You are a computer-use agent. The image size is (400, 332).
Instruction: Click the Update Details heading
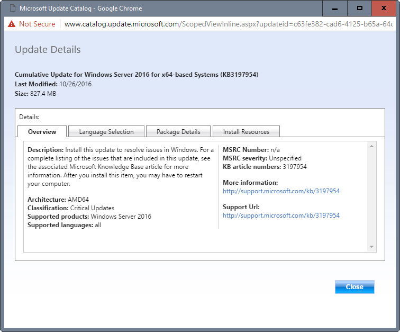pos(48,50)
